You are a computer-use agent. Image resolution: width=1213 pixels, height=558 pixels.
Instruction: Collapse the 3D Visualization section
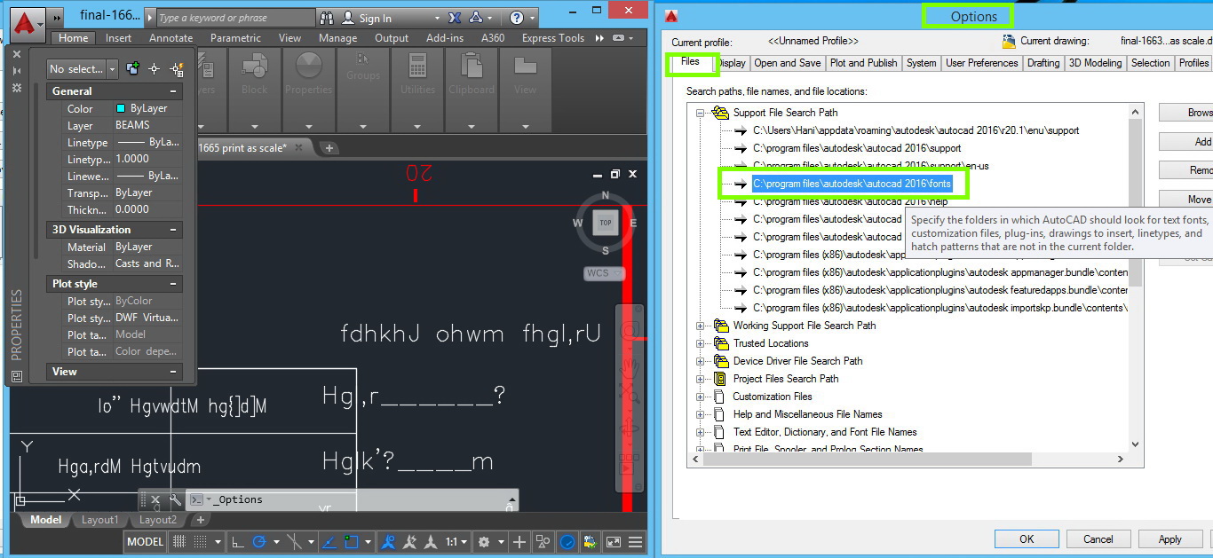[173, 230]
